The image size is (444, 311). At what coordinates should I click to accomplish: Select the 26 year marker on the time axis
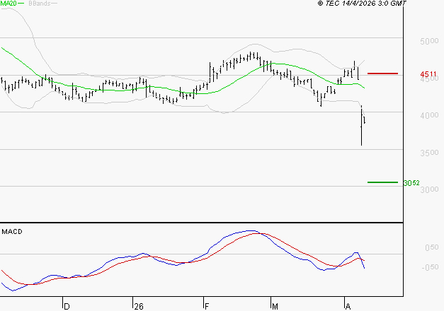(x=138, y=307)
